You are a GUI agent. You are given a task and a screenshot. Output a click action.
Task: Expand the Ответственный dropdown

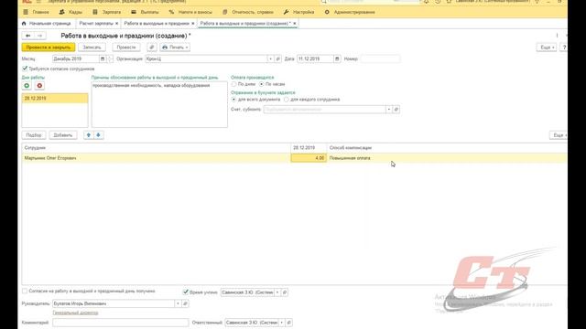point(281,323)
